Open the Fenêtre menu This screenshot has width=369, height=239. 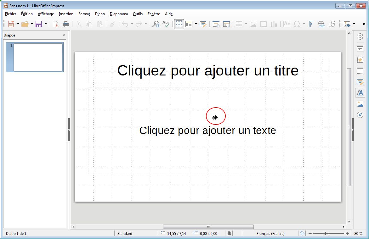point(154,14)
